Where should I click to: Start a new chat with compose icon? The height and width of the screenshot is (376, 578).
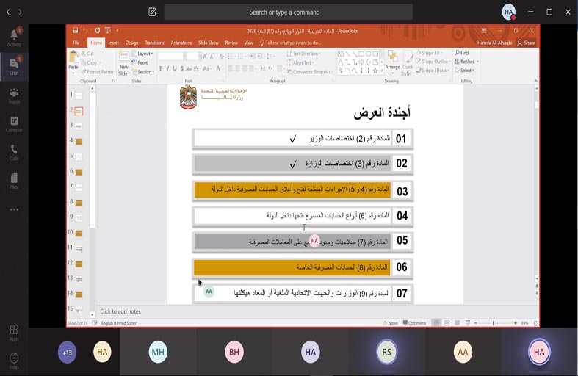pos(152,12)
